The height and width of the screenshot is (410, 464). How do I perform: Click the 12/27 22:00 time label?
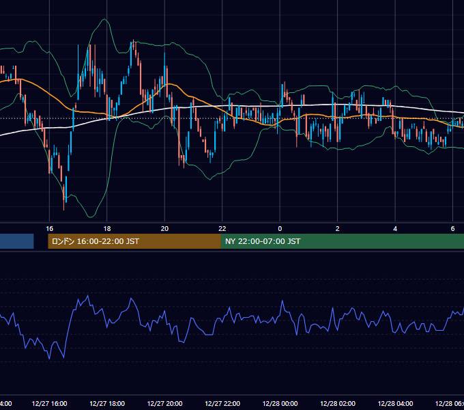coord(222,403)
